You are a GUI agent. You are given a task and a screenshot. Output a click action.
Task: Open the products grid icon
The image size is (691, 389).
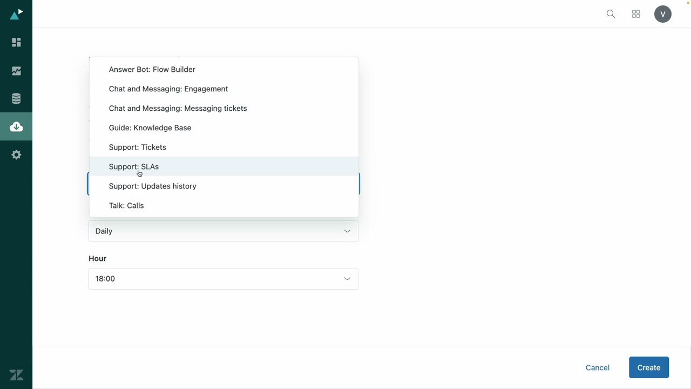636,14
